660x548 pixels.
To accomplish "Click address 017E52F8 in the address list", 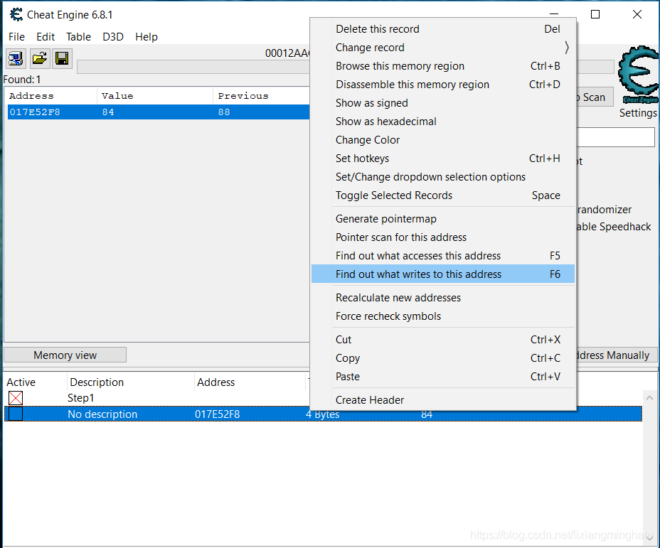I will 217,414.
